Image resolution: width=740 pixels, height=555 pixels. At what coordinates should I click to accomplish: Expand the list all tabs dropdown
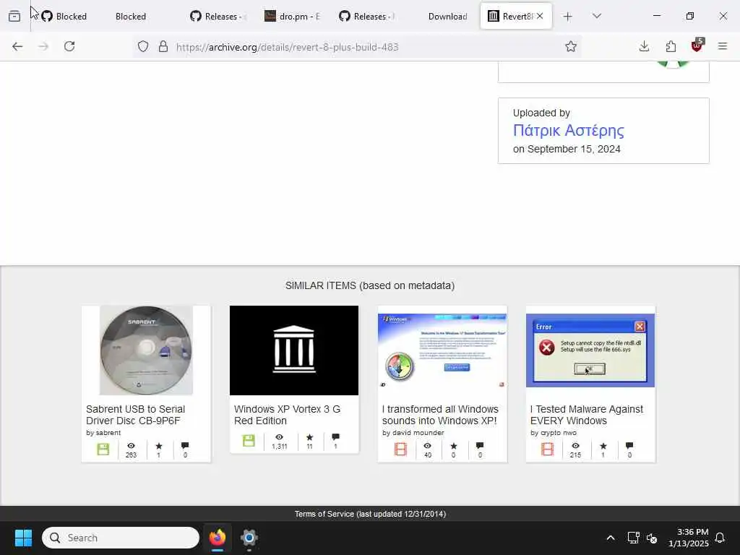click(597, 16)
